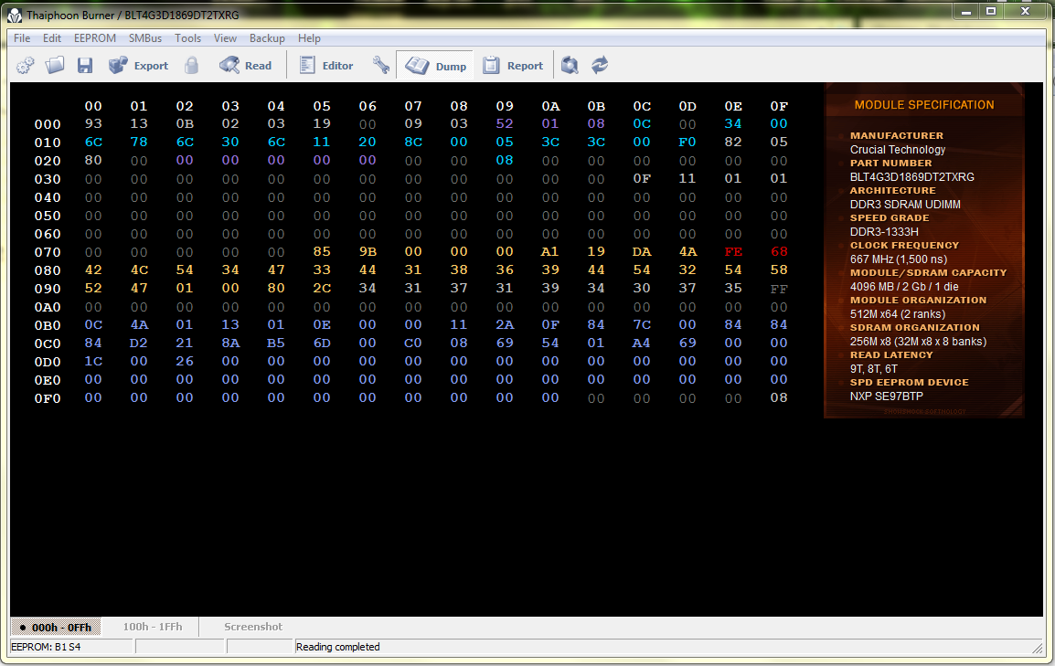The image size is (1055, 666).
Task: Select byte 8C in row 010
Action: tap(413, 142)
